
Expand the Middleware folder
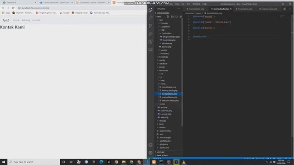[167, 44]
